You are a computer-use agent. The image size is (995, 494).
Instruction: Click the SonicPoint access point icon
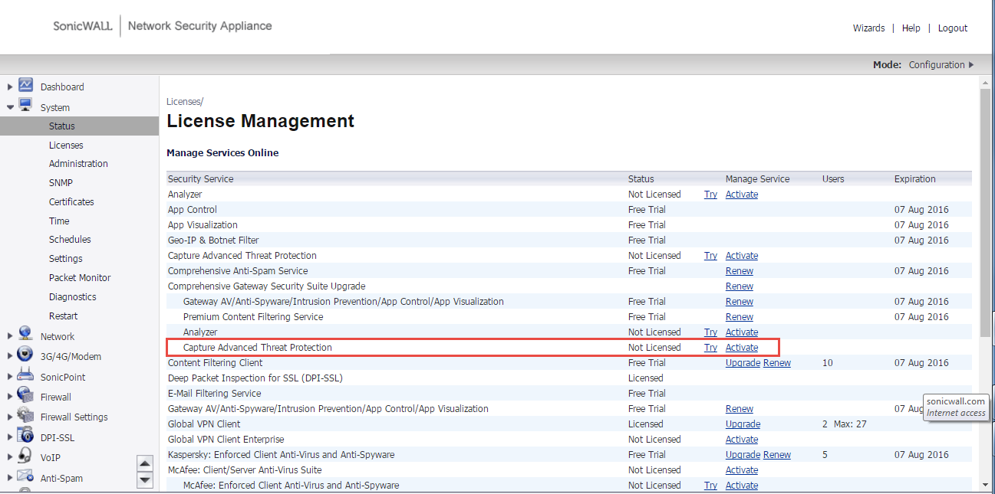(x=25, y=376)
